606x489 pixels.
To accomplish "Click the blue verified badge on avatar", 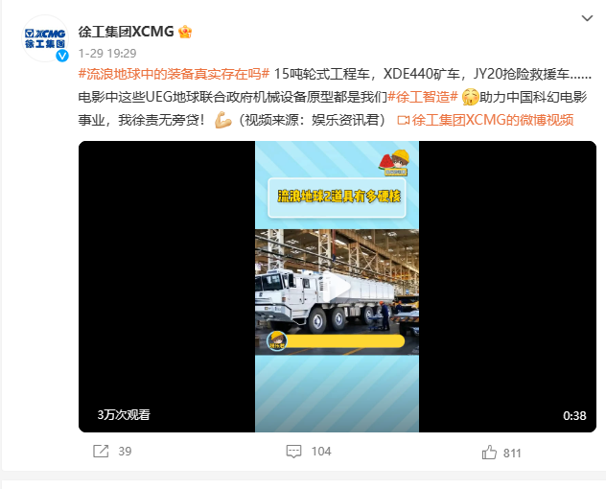I will pos(62,56).
